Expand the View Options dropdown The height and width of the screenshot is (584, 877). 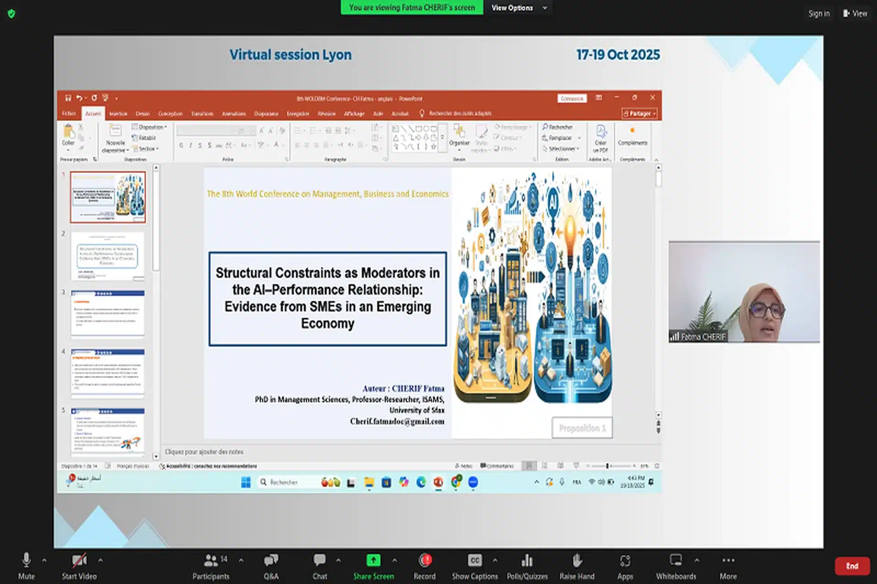518,8
